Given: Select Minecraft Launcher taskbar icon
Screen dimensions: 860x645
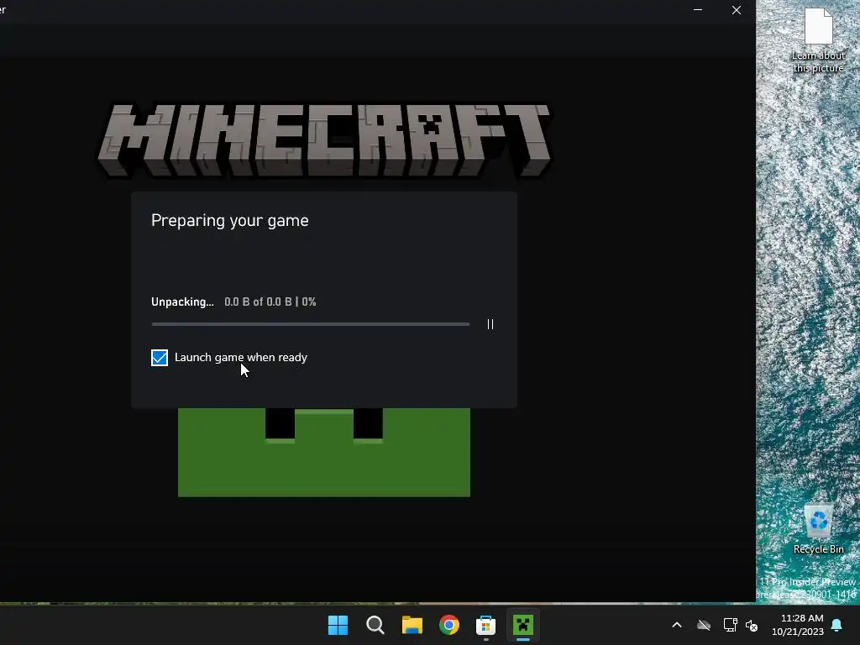Looking at the screenshot, I should pyautogui.click(x=523, y=625).
